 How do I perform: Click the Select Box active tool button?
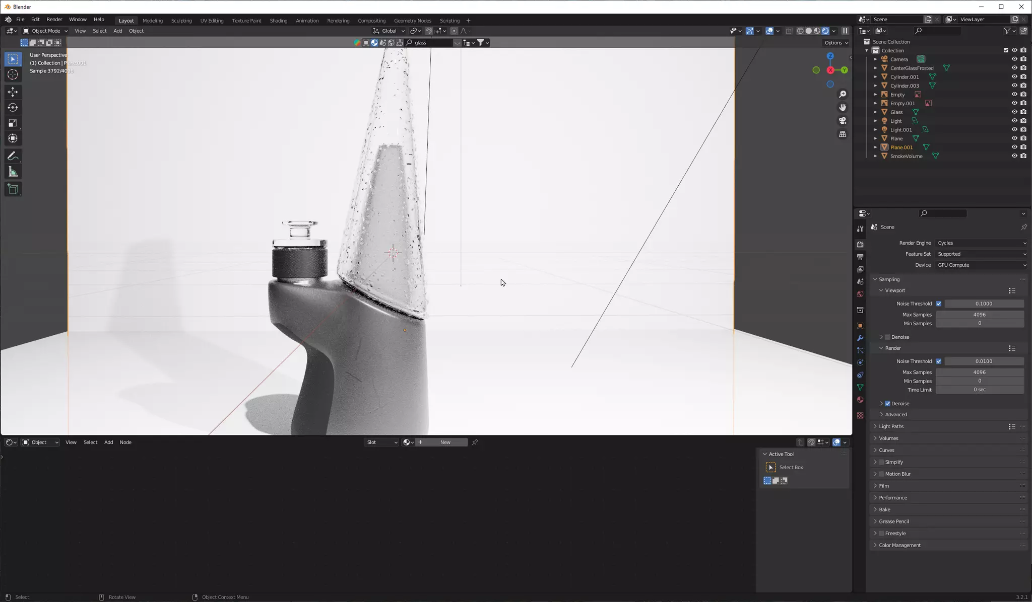pyautogui.click(x=771, y=468)
